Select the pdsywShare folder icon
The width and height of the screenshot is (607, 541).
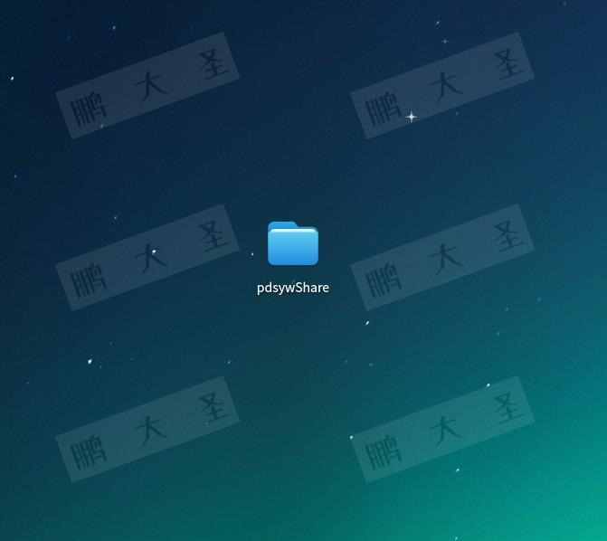coord(293,243)
